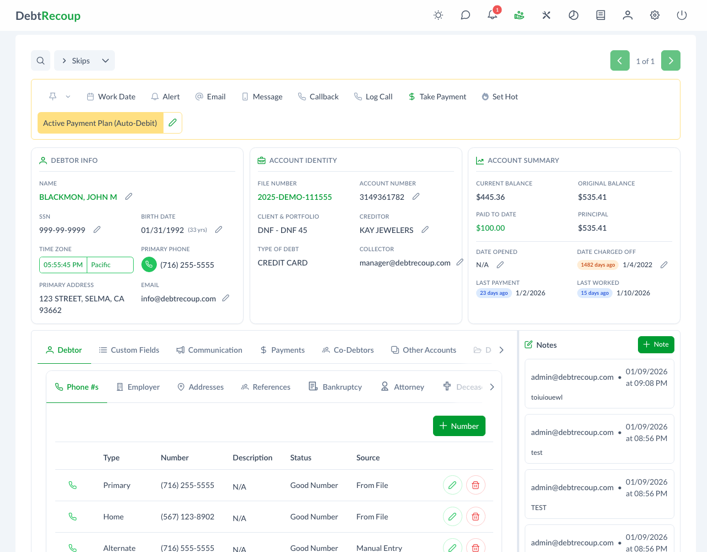This screenshot has height=552, width=707.
Task: Open the notifications bell
Action: click(492, 15)
